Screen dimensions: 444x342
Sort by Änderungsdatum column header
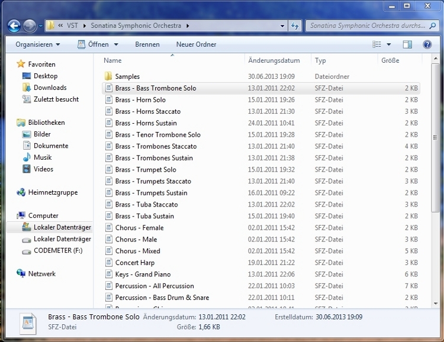point(274,60)
